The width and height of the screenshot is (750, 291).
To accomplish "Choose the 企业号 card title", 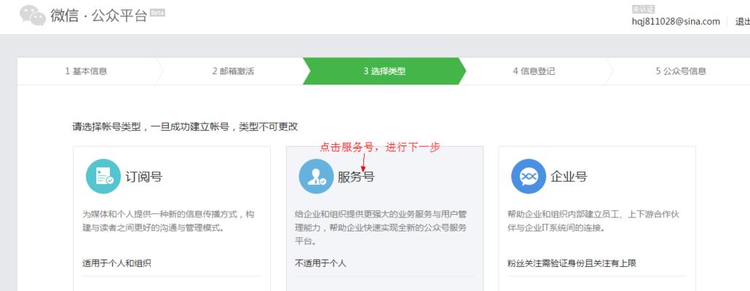I will [569, 177].
